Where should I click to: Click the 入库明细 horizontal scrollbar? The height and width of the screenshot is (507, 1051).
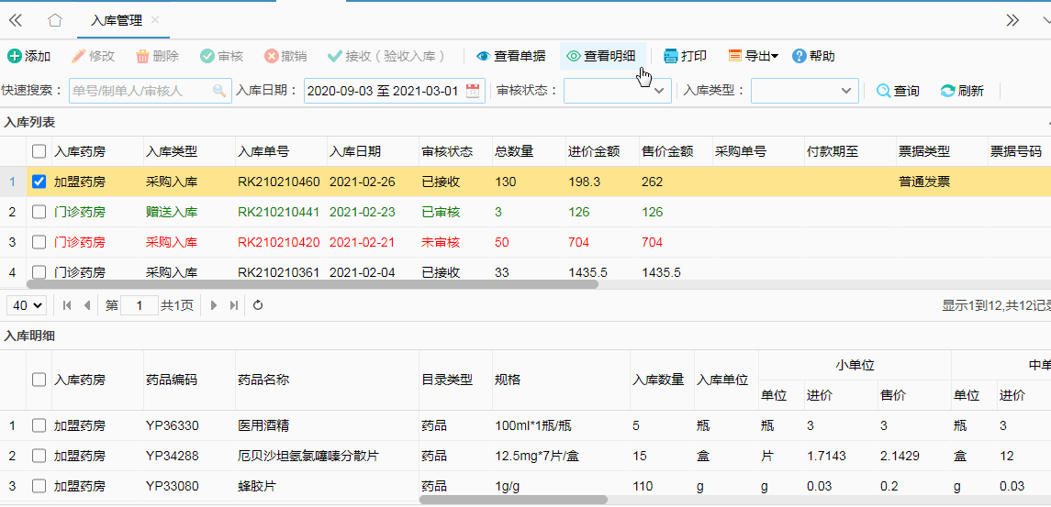[x=513, y=500]
